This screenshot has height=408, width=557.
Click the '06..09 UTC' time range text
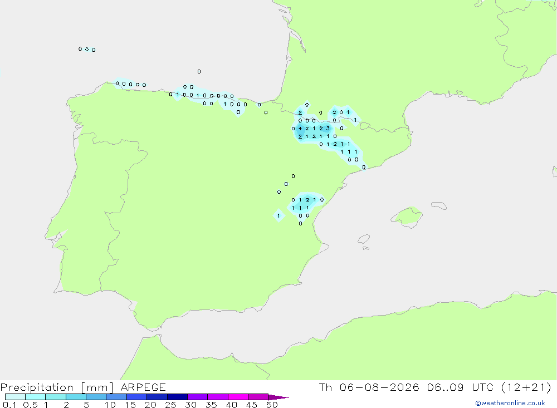point(461,387)
